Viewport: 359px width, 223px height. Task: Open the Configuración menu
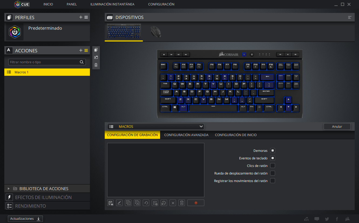tap(161, 4)
